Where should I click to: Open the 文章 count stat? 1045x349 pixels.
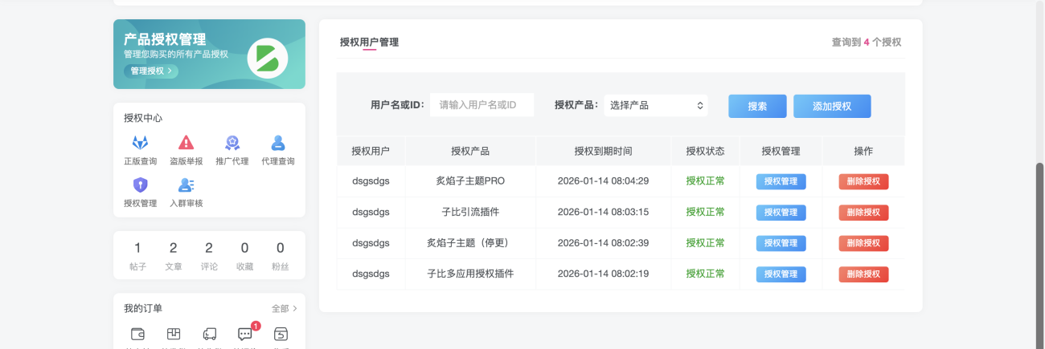[174, 255]
